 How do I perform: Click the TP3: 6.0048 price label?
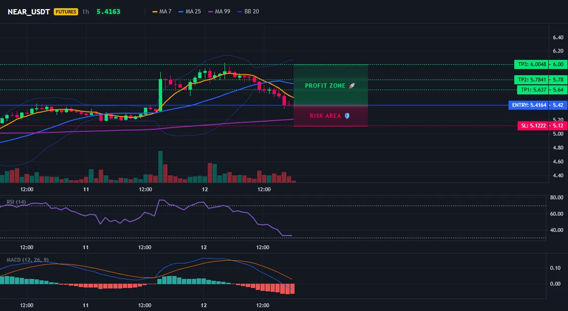(x=532, y=64)
